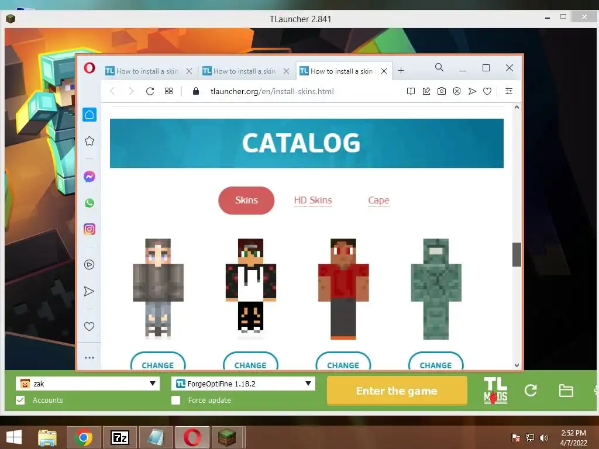Toggle the Accounts checkbox
This screenshot has width=599, height=449.
[20, 400]
